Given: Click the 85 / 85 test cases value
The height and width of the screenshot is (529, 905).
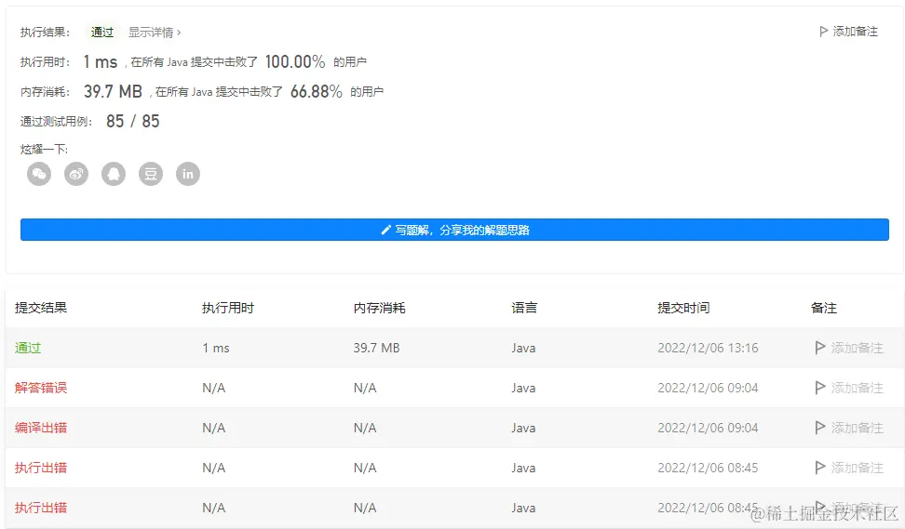Looking at the screenshot, I should (x=133, y=121).
